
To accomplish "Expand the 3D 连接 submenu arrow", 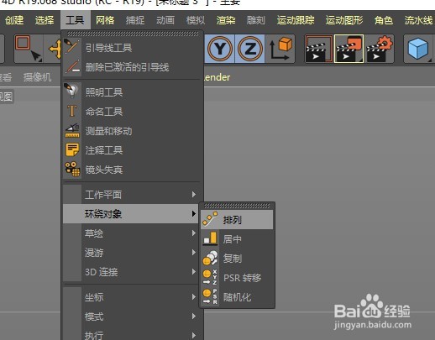I will 194,271.
